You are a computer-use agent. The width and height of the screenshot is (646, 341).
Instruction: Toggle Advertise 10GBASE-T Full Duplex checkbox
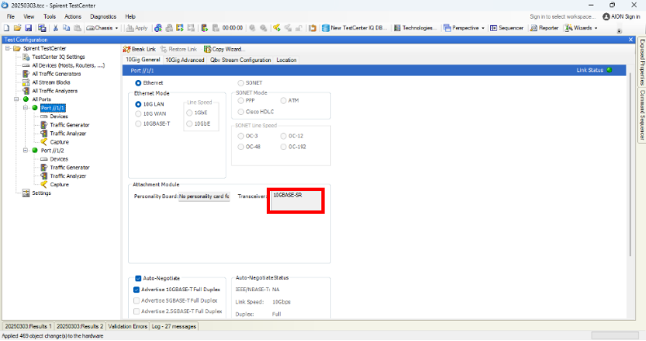[x=136, y=290]
